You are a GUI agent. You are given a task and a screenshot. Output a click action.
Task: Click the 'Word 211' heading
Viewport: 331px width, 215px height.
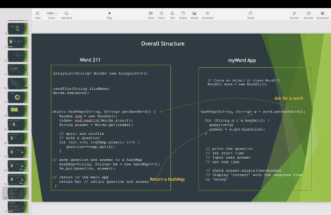pyautogui.click(x=90, y=60)
